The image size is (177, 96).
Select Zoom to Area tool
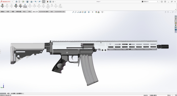75,12
